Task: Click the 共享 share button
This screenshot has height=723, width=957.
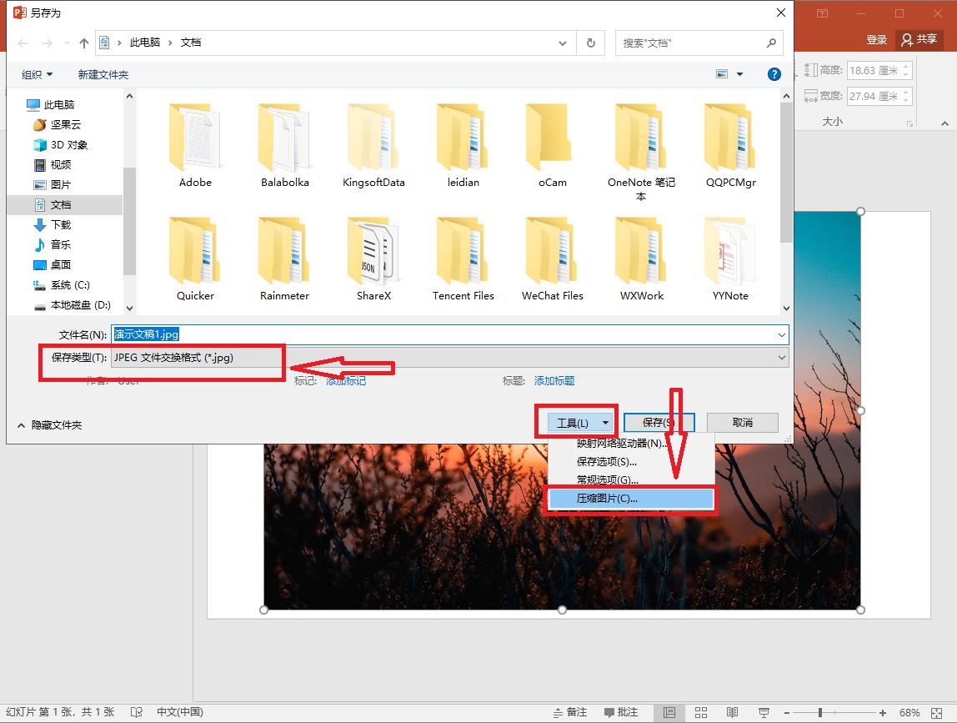Action: [919, 40]
